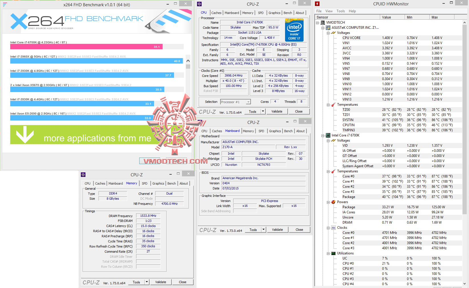
Task: Collapse the Temperatures group containing TZ00
Action: click(x=328, y=105)
